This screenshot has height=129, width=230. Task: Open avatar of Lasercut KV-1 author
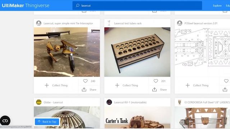tap(109, 102)
